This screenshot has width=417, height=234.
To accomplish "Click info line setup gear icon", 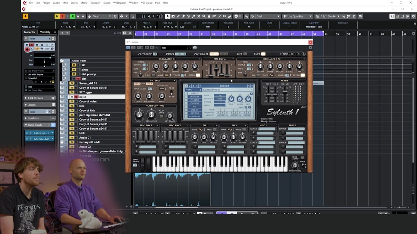I will pos(415,24).
